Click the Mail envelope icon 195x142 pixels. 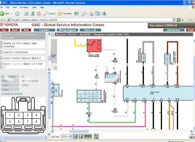(x=84, y=14)
